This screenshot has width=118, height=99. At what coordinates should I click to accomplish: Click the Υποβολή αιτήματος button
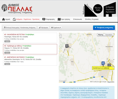(x=104, y=28)
